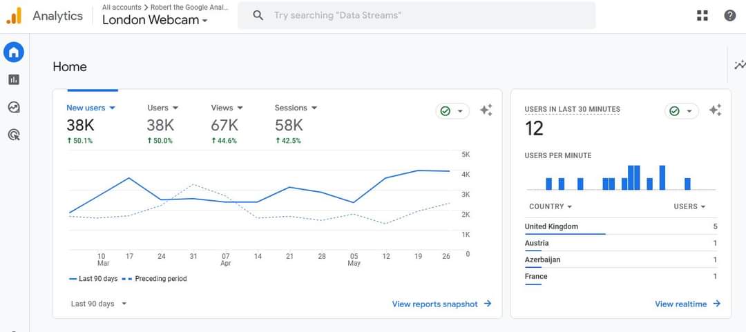
Task: Open the Explore icon in sidebar
Action: [14, 107]
